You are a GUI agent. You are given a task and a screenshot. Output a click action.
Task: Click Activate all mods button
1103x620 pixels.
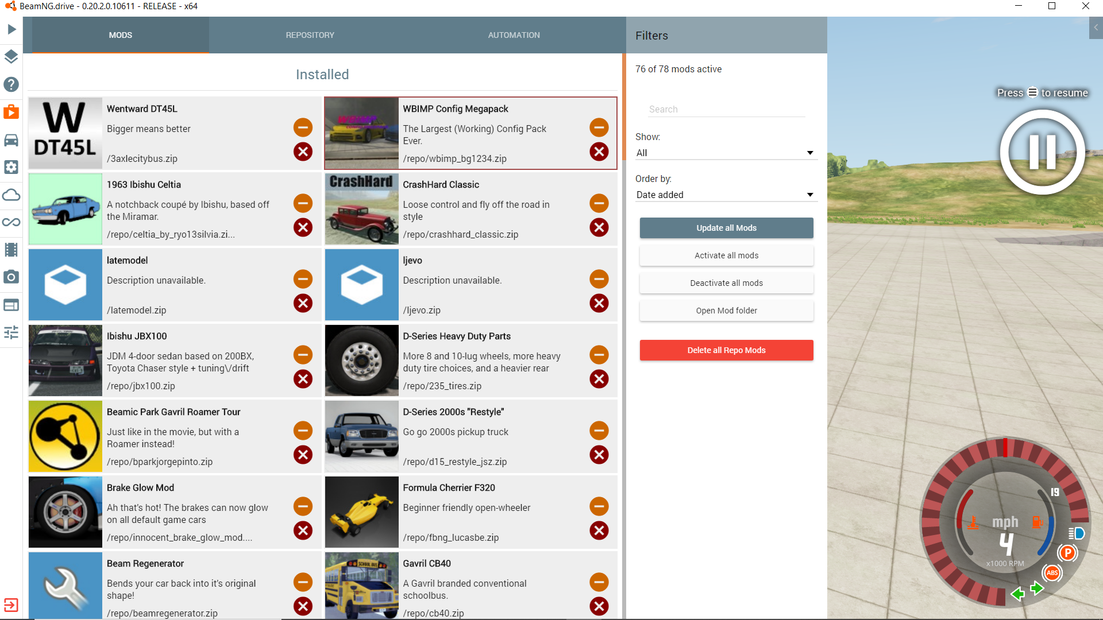click(x=726, y=255)
